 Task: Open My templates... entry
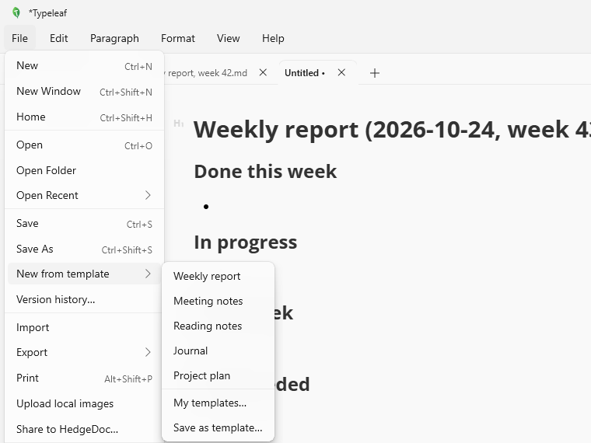coord(218,403)
